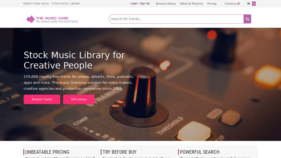Click The Music Case waveform logo
This screenshot has height=158, width=281.
30,19
